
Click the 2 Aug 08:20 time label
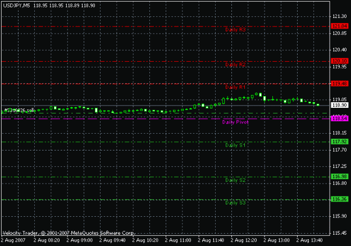point(47,240)
